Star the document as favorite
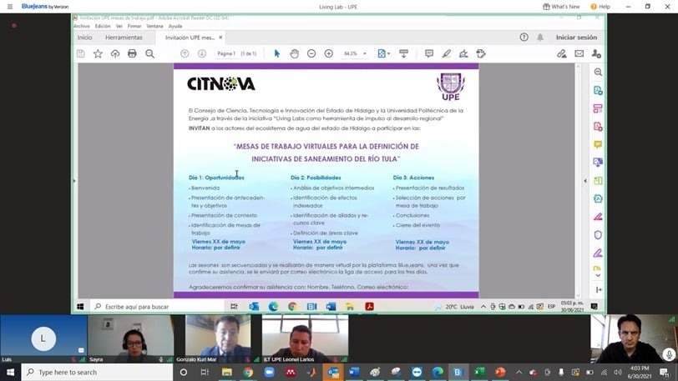The width and height of the screenshot is (678, 381). pyautogui.click(x=98, y=53)
